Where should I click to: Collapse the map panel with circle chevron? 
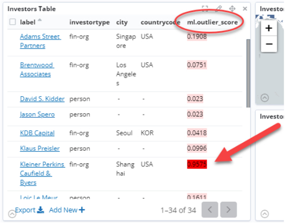(265, 98)
